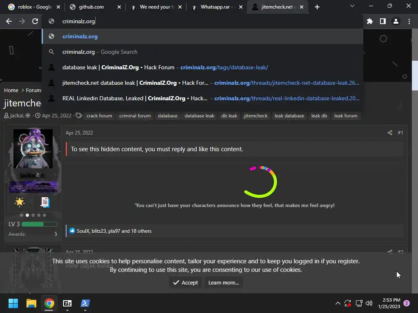The width and height of the screenshot is (418, 313).
Task: Select the crack forum tag
Action: point(99,116)
